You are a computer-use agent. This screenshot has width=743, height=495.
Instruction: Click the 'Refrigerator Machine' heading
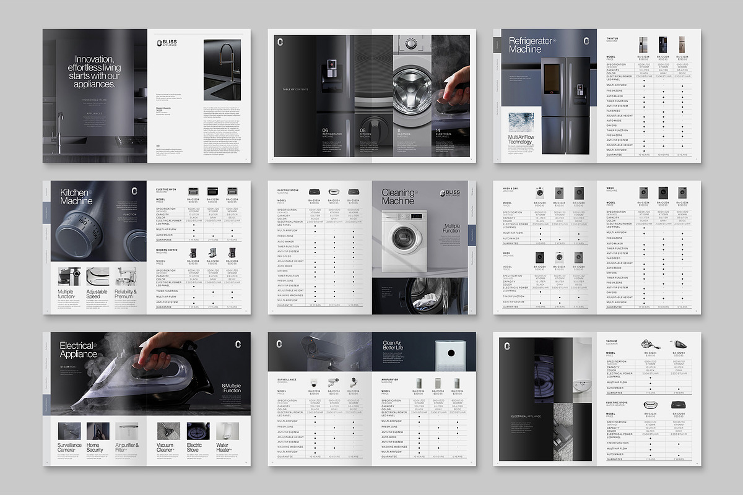(532, 45)
